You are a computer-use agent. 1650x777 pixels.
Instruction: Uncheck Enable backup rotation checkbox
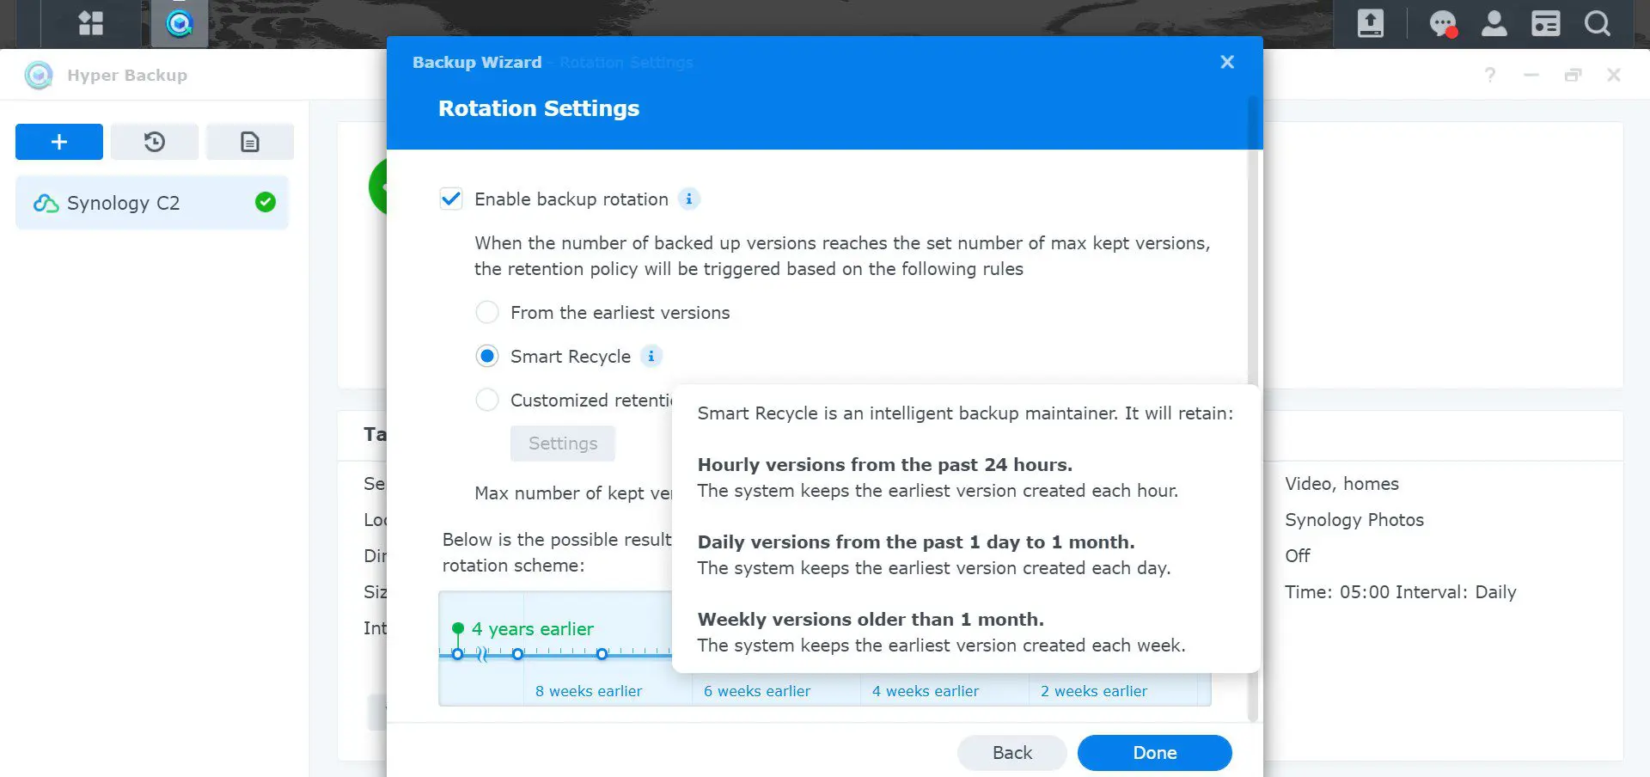point(451,199)
